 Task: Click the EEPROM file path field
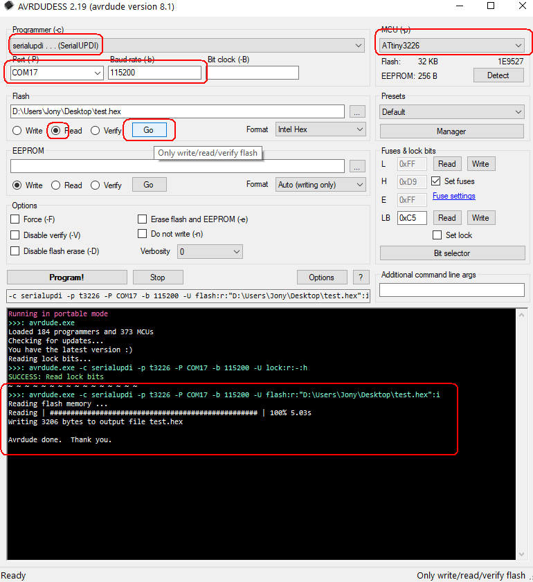point(177,166)
